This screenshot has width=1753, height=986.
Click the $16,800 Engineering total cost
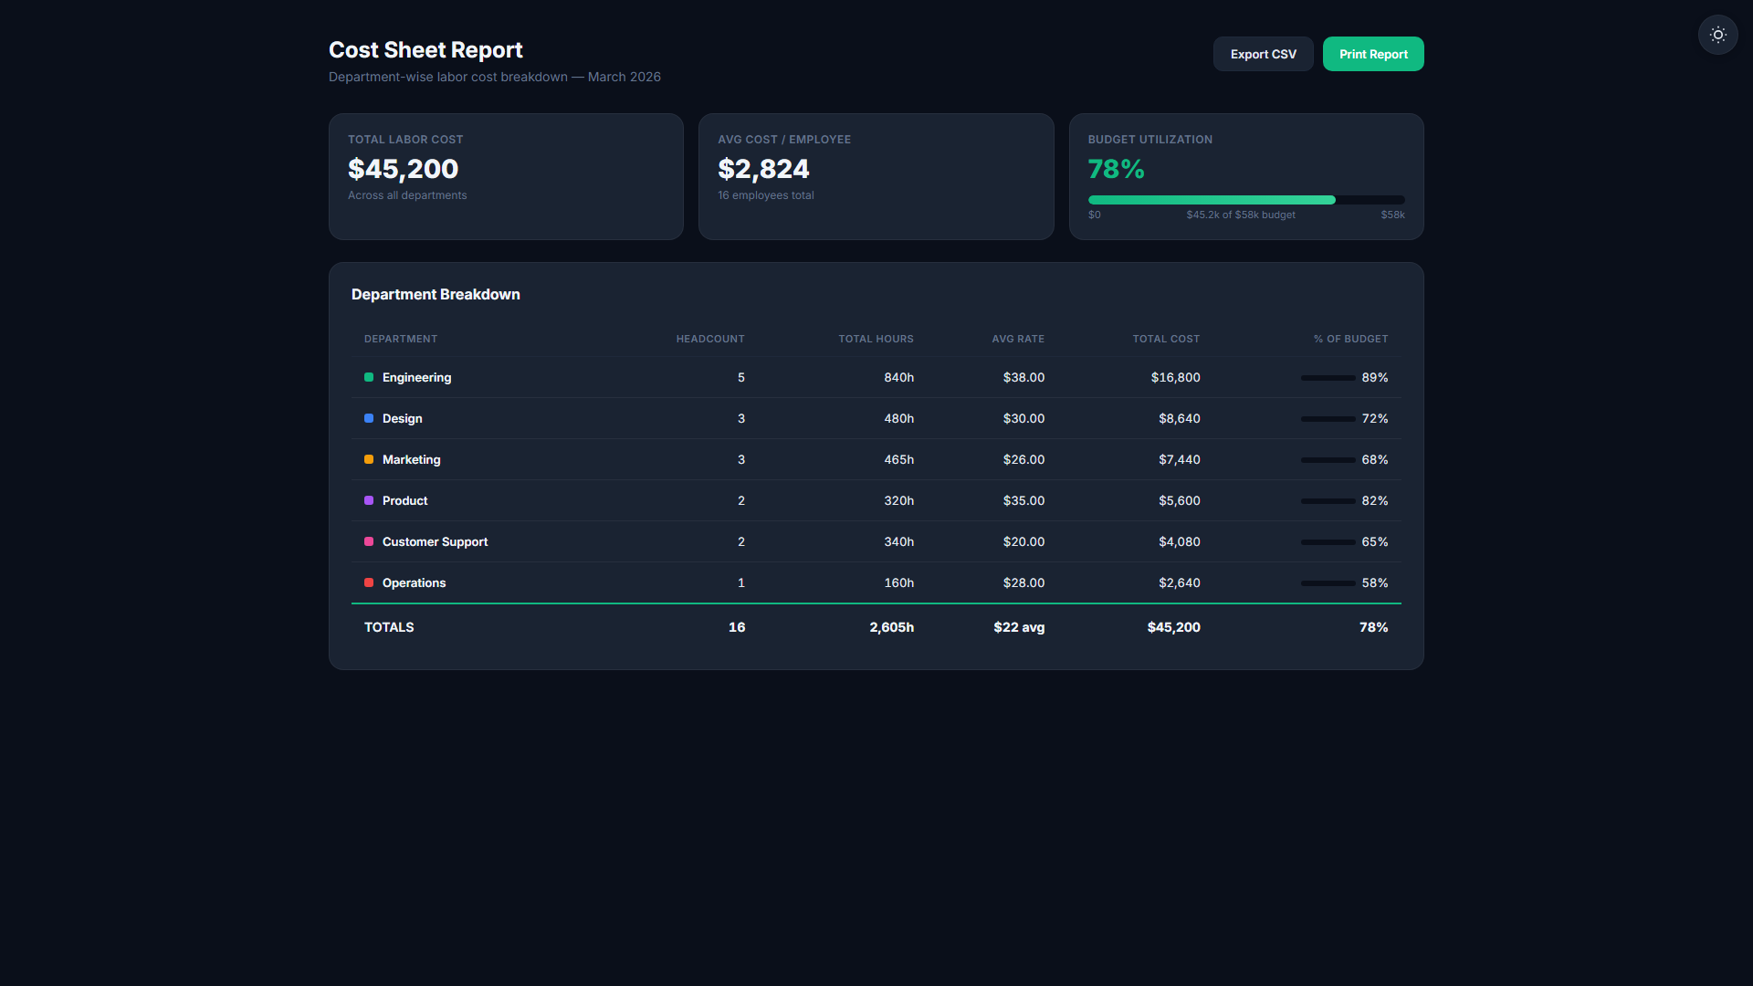pos(1175,377)
